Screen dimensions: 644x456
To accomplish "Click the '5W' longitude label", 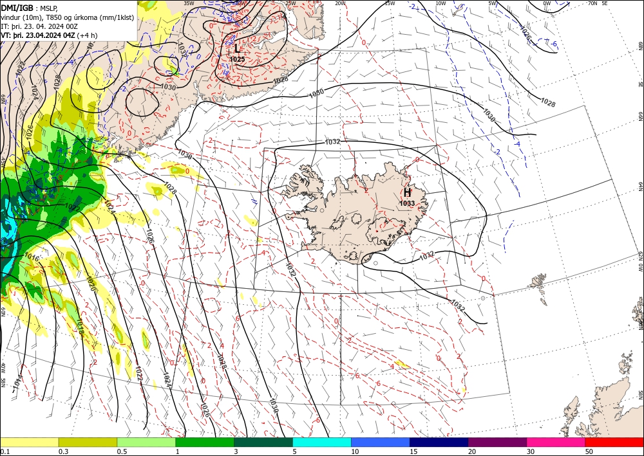I will click(x=493, y=3).
